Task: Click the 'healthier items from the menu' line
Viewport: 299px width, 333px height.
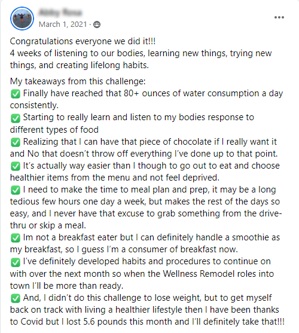Action: (x=115, y=178)
